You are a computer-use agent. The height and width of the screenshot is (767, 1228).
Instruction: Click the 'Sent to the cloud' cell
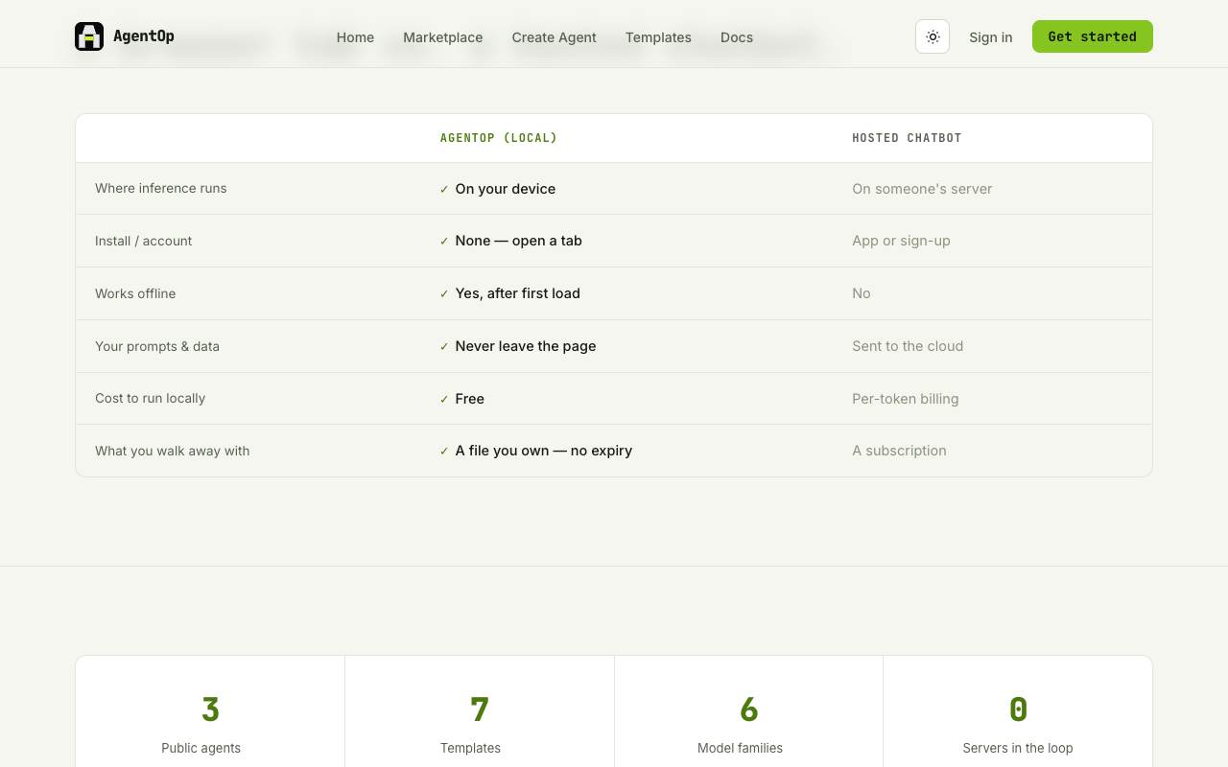(x=908, y=346)
